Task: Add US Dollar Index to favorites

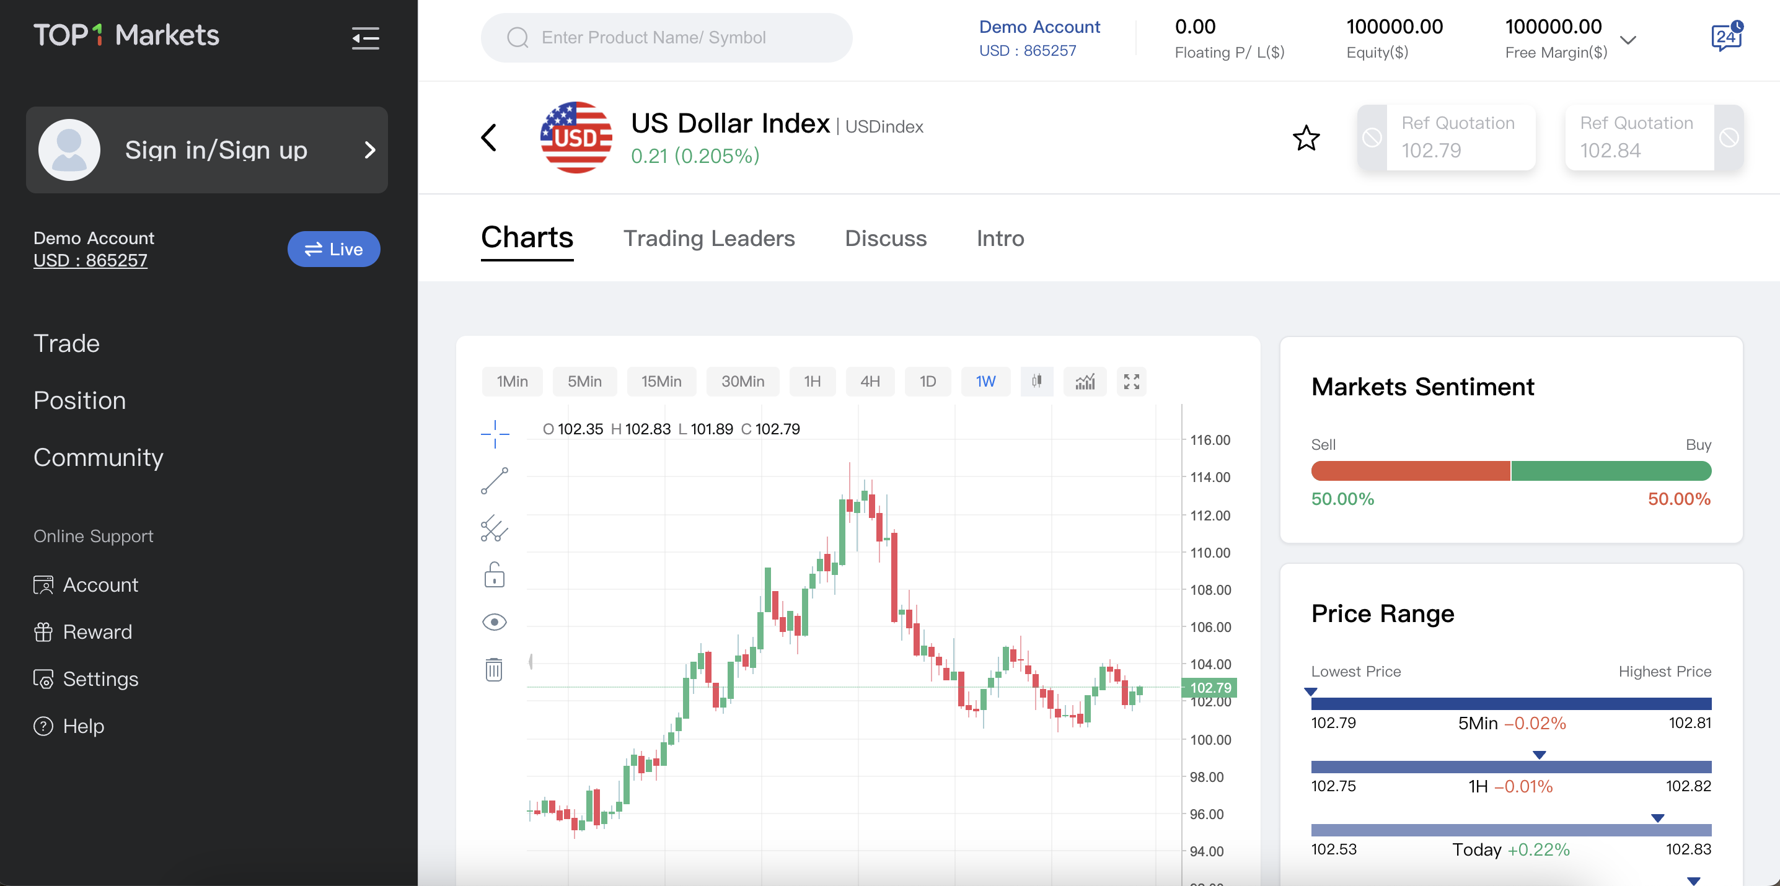Action: click(1306, 138)
